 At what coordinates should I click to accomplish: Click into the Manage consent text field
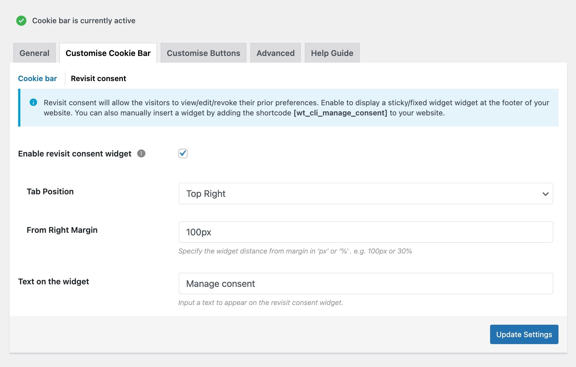(x=366, y=284)
